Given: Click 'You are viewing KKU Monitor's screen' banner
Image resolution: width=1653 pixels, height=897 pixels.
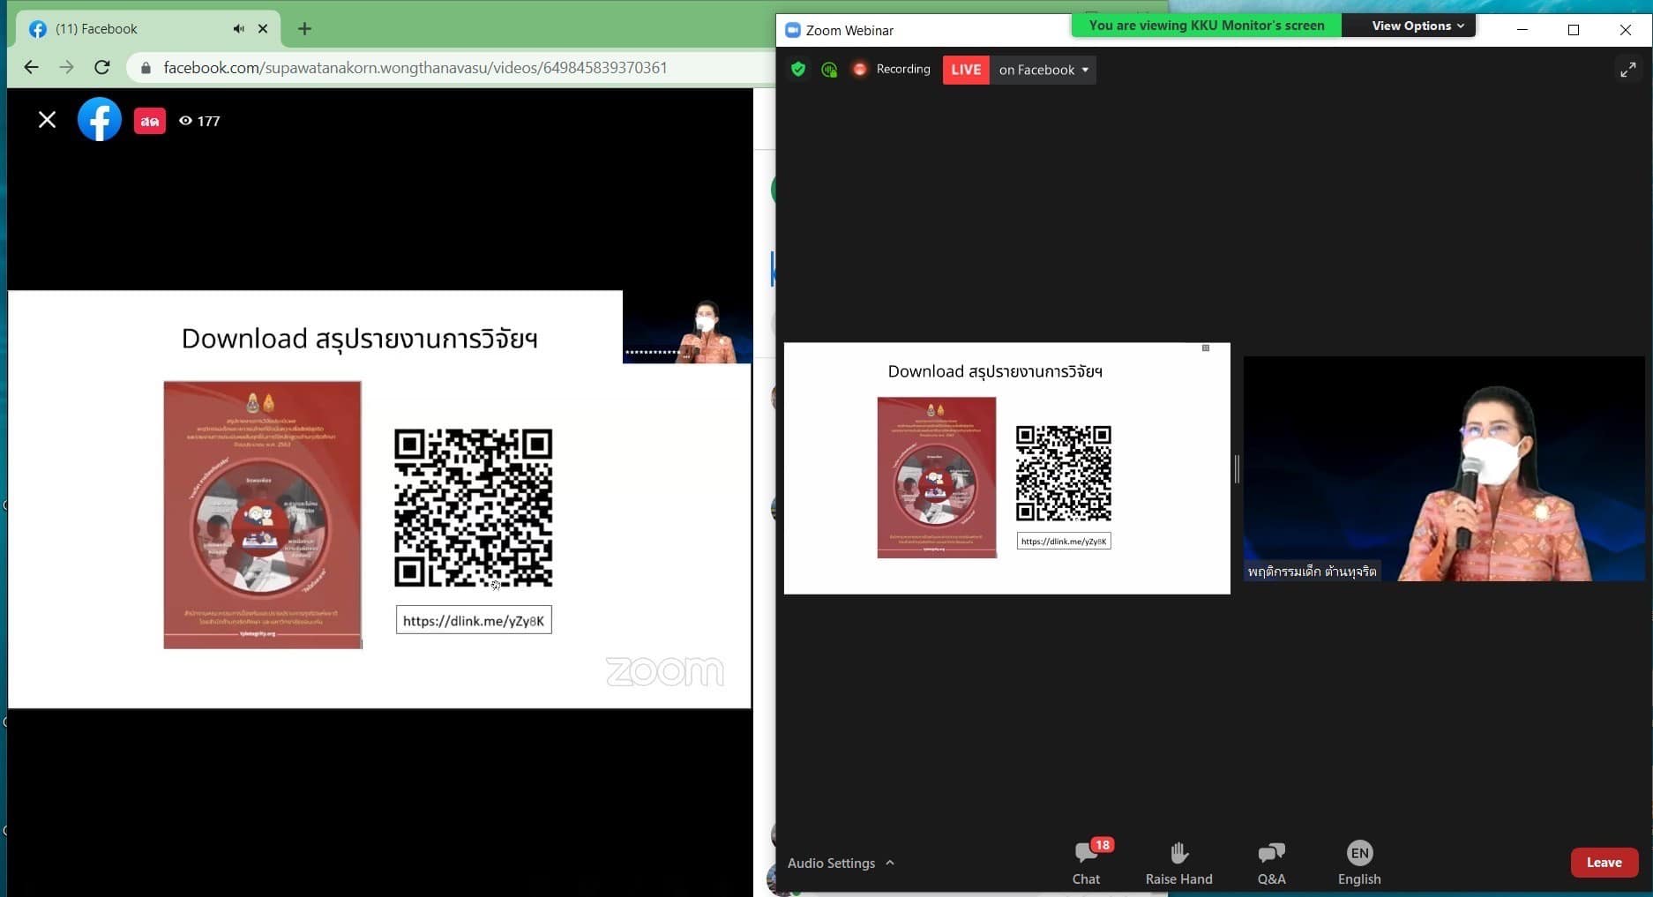Looking at the screenshot, I should 1207,26.
